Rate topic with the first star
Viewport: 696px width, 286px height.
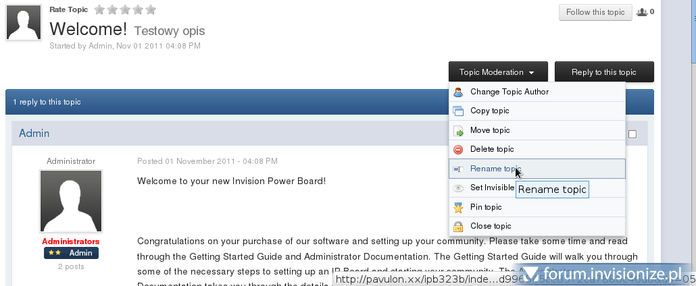pyautogui.click(x=99, y=9)
